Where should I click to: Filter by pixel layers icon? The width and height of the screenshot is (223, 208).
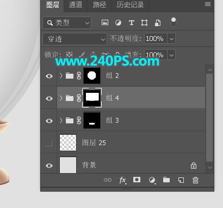coord(105,22)
